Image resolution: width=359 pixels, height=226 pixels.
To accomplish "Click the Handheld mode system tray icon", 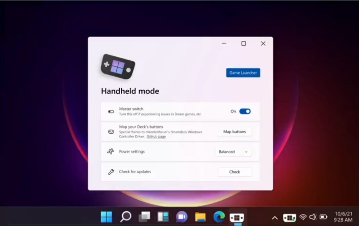I will pos(289,217).
